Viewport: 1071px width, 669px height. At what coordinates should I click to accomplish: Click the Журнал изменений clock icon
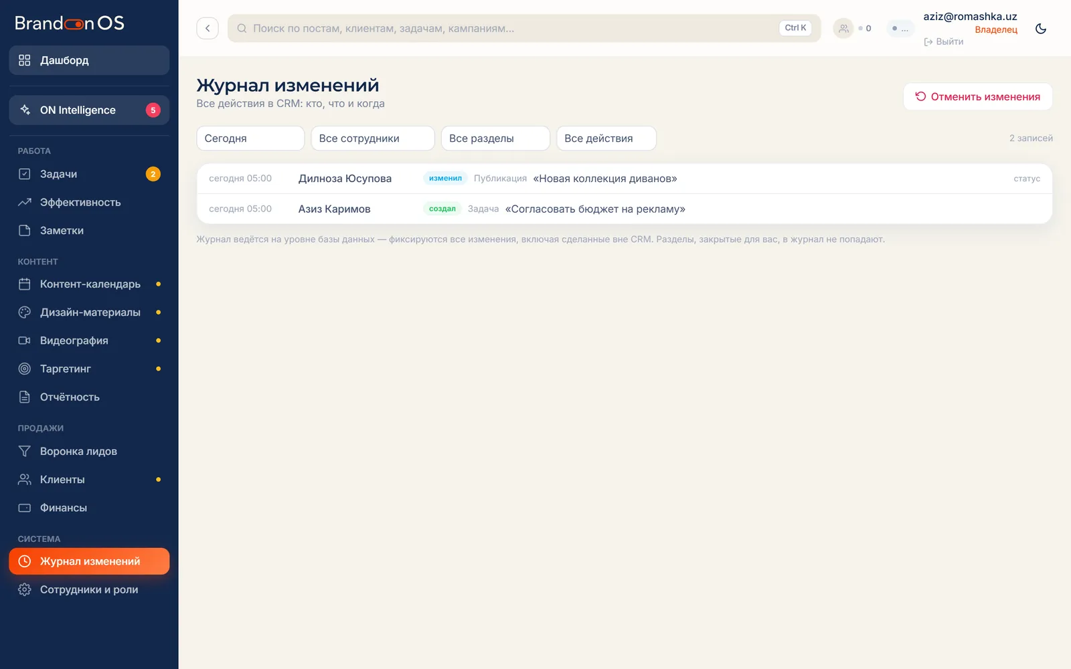coord(25,561)
